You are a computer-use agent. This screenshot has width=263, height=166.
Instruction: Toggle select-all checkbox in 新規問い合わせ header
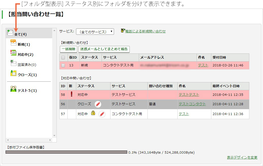[x=63, y=58]
